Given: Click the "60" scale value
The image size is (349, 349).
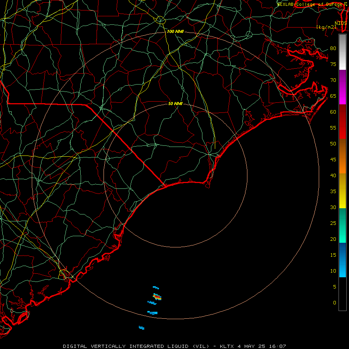Looking at the screenshot, I should pos(333,112).
